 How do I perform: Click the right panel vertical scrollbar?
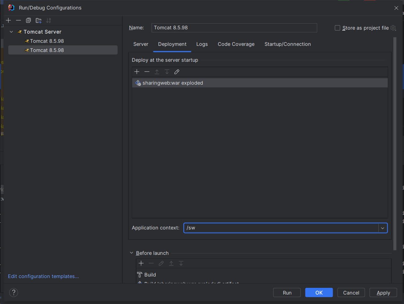395,144
